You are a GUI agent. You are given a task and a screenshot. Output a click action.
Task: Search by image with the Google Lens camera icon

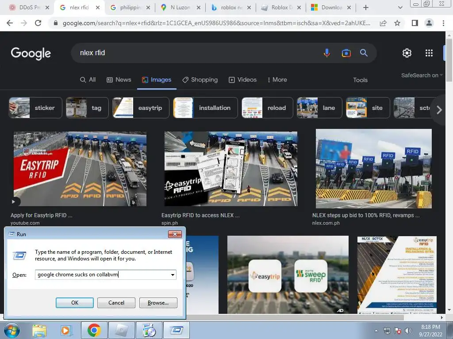[346, 53]
